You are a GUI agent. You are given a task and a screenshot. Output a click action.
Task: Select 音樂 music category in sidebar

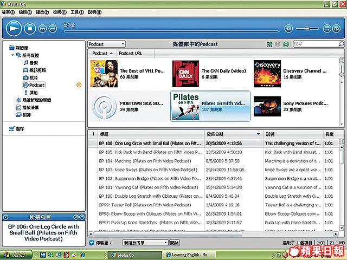pos(31,63)
